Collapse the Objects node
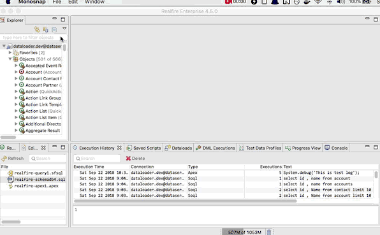 point(10,59)
